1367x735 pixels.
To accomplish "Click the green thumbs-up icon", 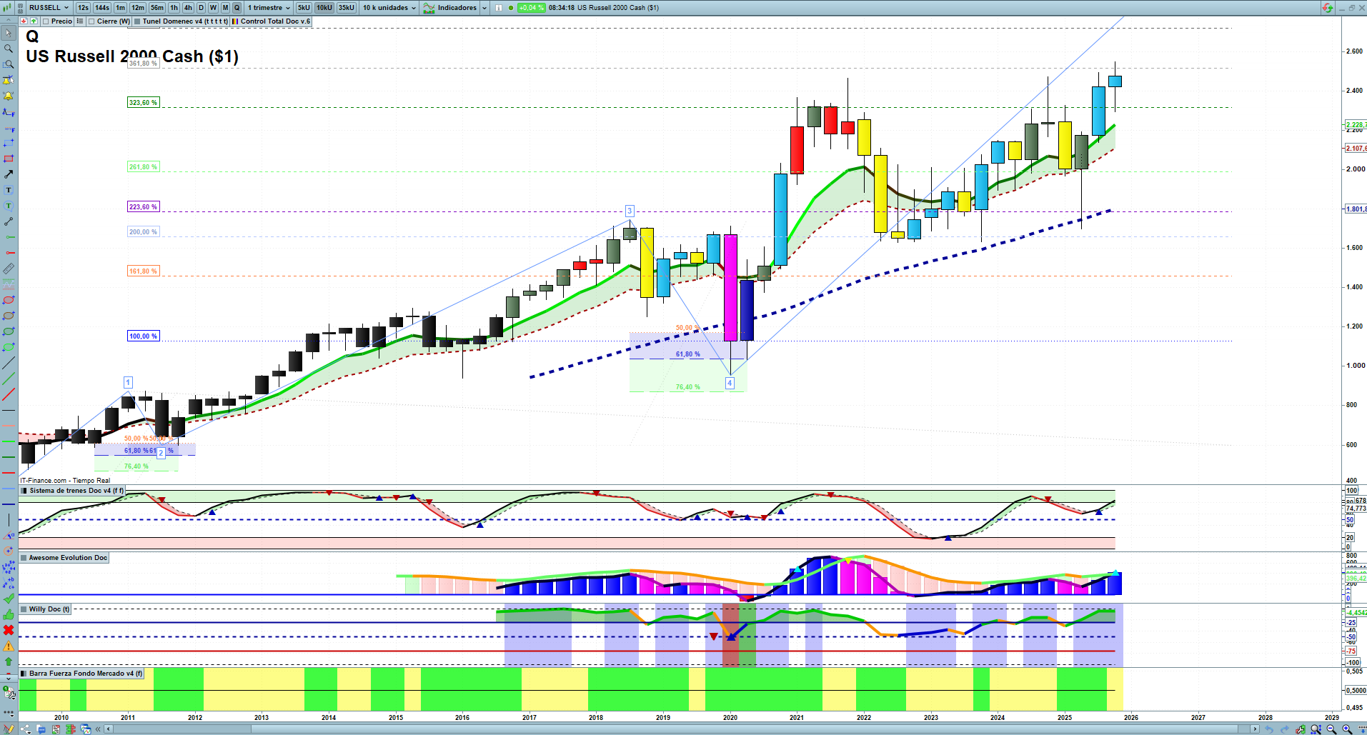I will [x=9, y=614].
